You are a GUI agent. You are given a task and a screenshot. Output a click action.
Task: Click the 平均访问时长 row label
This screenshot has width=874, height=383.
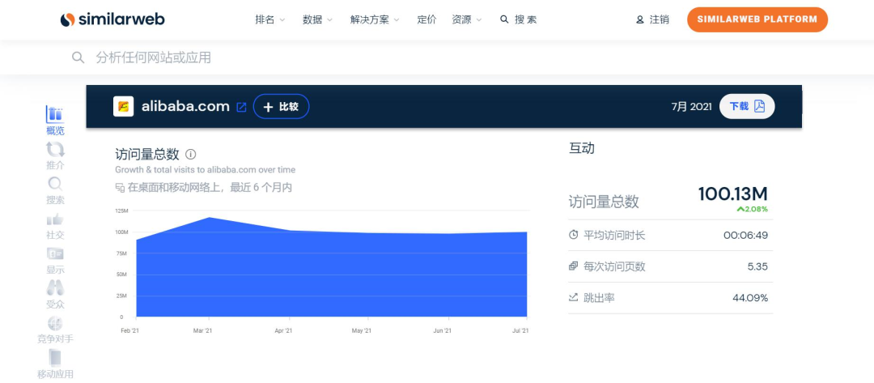614,236
